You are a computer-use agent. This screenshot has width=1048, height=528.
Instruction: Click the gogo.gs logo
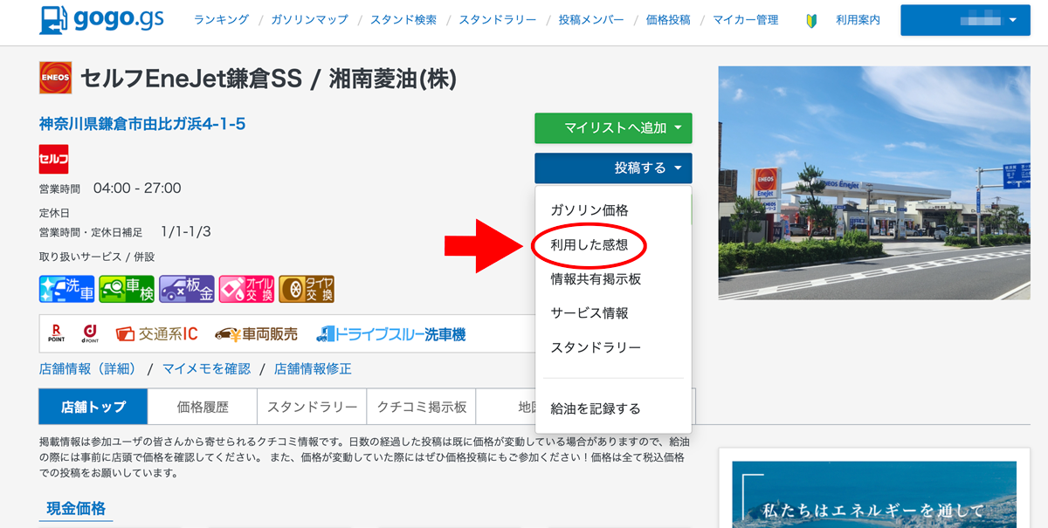(101, 19)
